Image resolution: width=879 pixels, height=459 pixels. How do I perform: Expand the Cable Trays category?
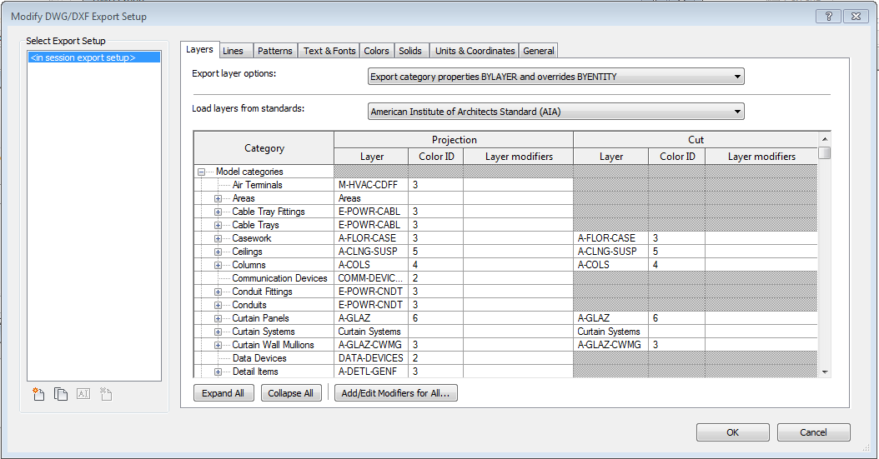coord(218,226)
